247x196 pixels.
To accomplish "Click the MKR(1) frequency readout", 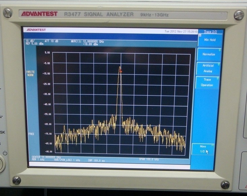I will [x=87, y=41].
